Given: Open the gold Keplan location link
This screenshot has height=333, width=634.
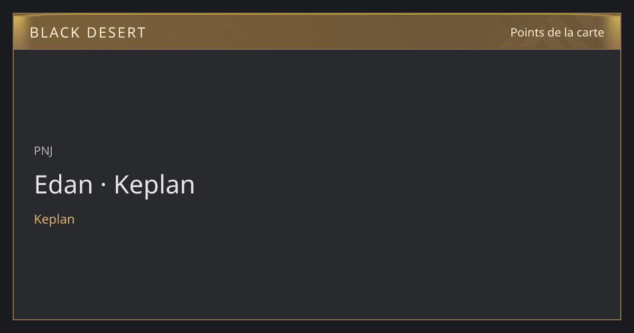Looking at the screenshot, I should (x=54, y=219).
